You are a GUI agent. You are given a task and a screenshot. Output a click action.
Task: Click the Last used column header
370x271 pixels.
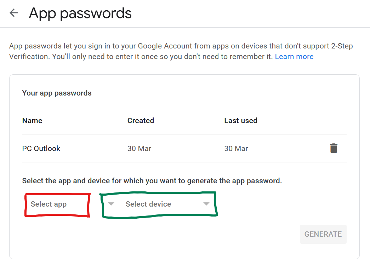(x=241, y=120)
